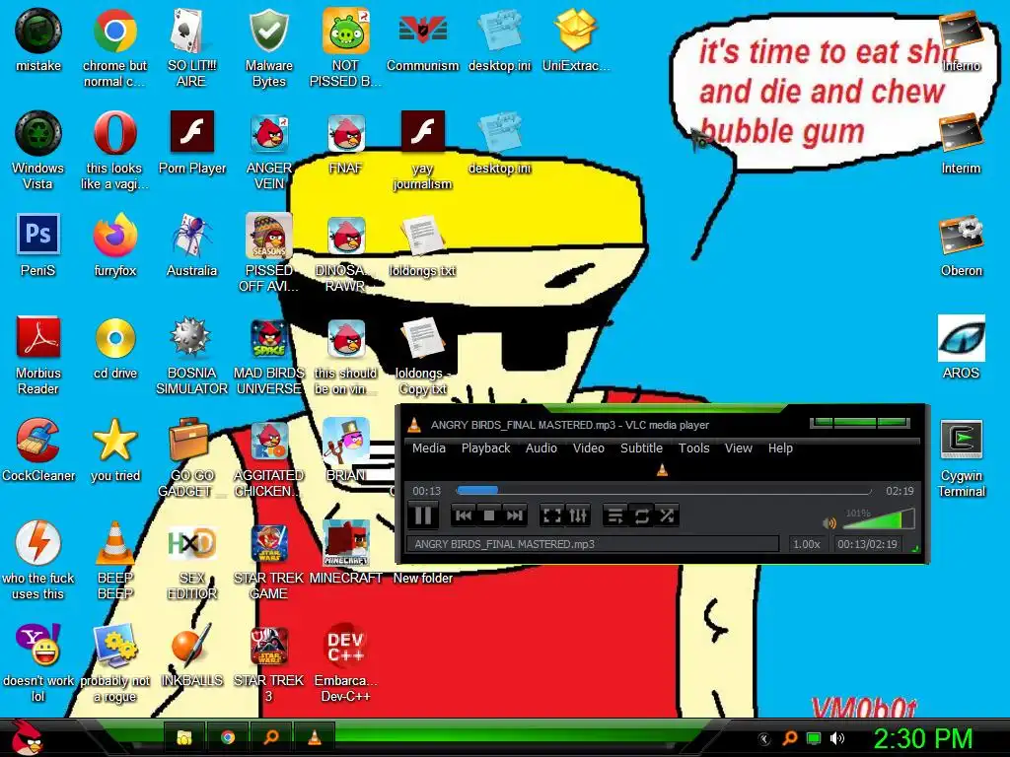Select the furryfox Firefox icon
Image resolution: width=1010 pixels, height=757 pixels.
(x=114, y=245)
